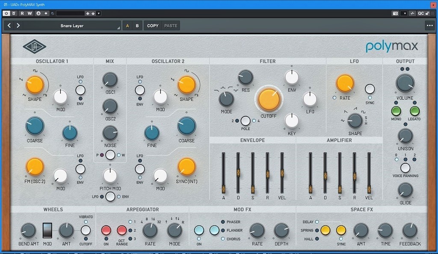Click the QC quick controls button
438x254 pixels.
[x=421, y=13]
